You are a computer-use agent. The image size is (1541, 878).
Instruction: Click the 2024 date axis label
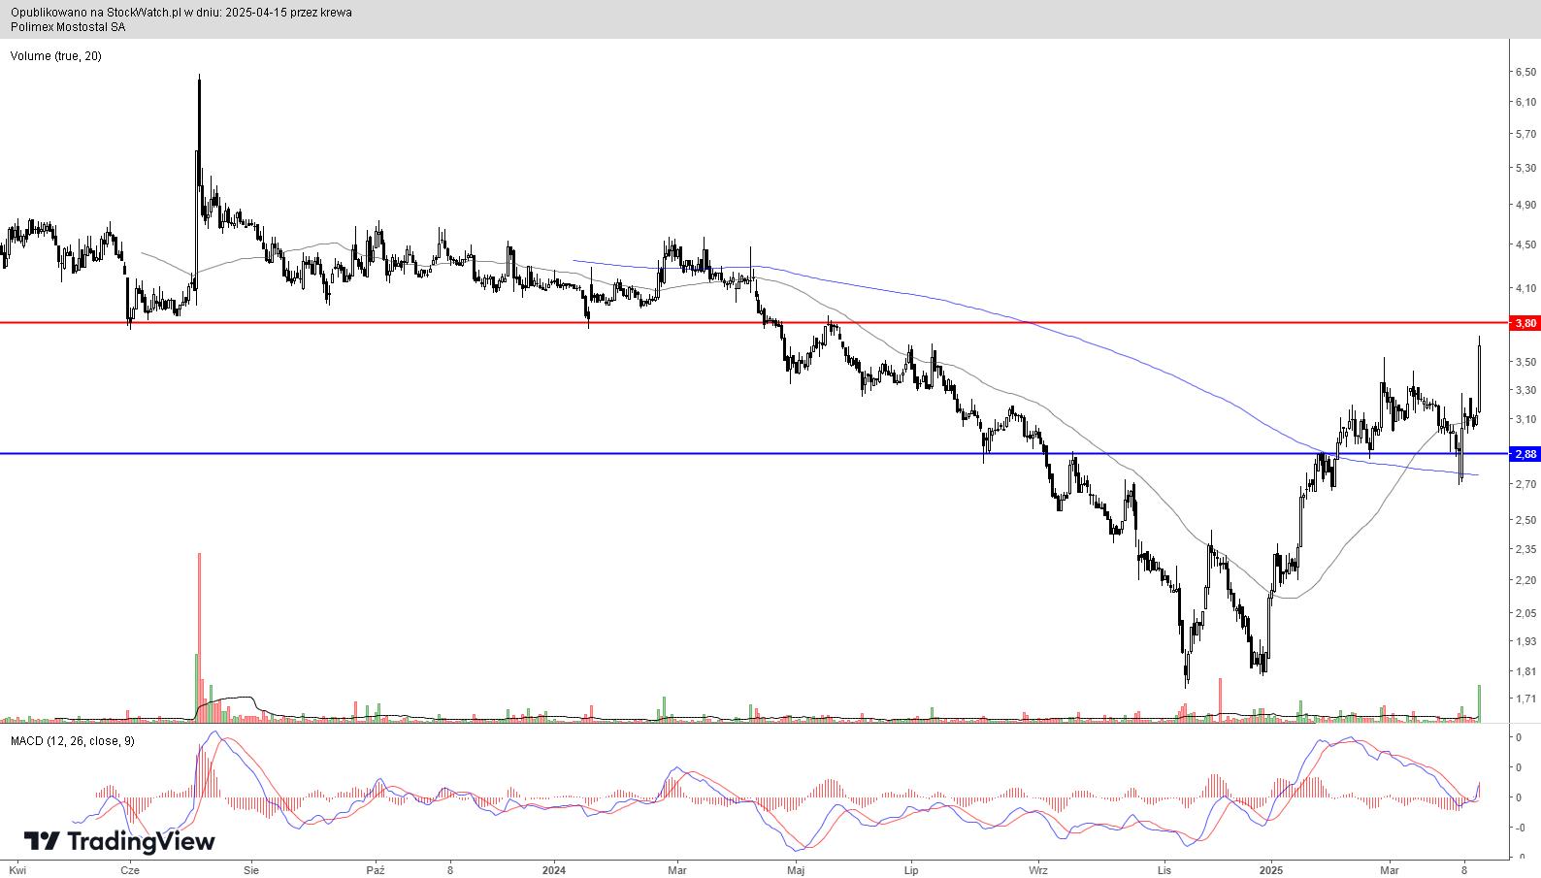pos(554,870)
